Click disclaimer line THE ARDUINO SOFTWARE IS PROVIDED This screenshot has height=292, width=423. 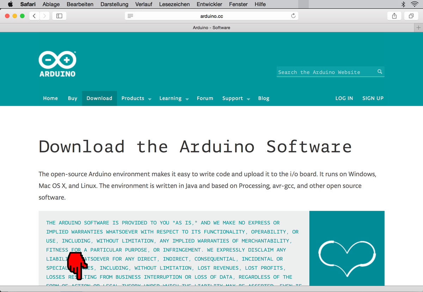pos(163,223)
